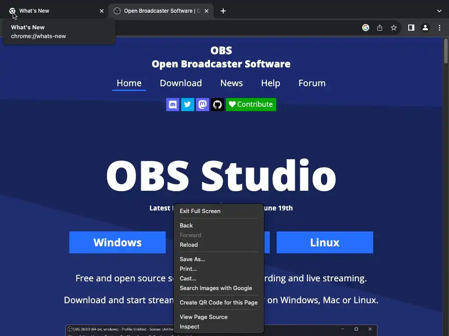
Task: Choose View Page Source
Action: [x=219, y=317]
